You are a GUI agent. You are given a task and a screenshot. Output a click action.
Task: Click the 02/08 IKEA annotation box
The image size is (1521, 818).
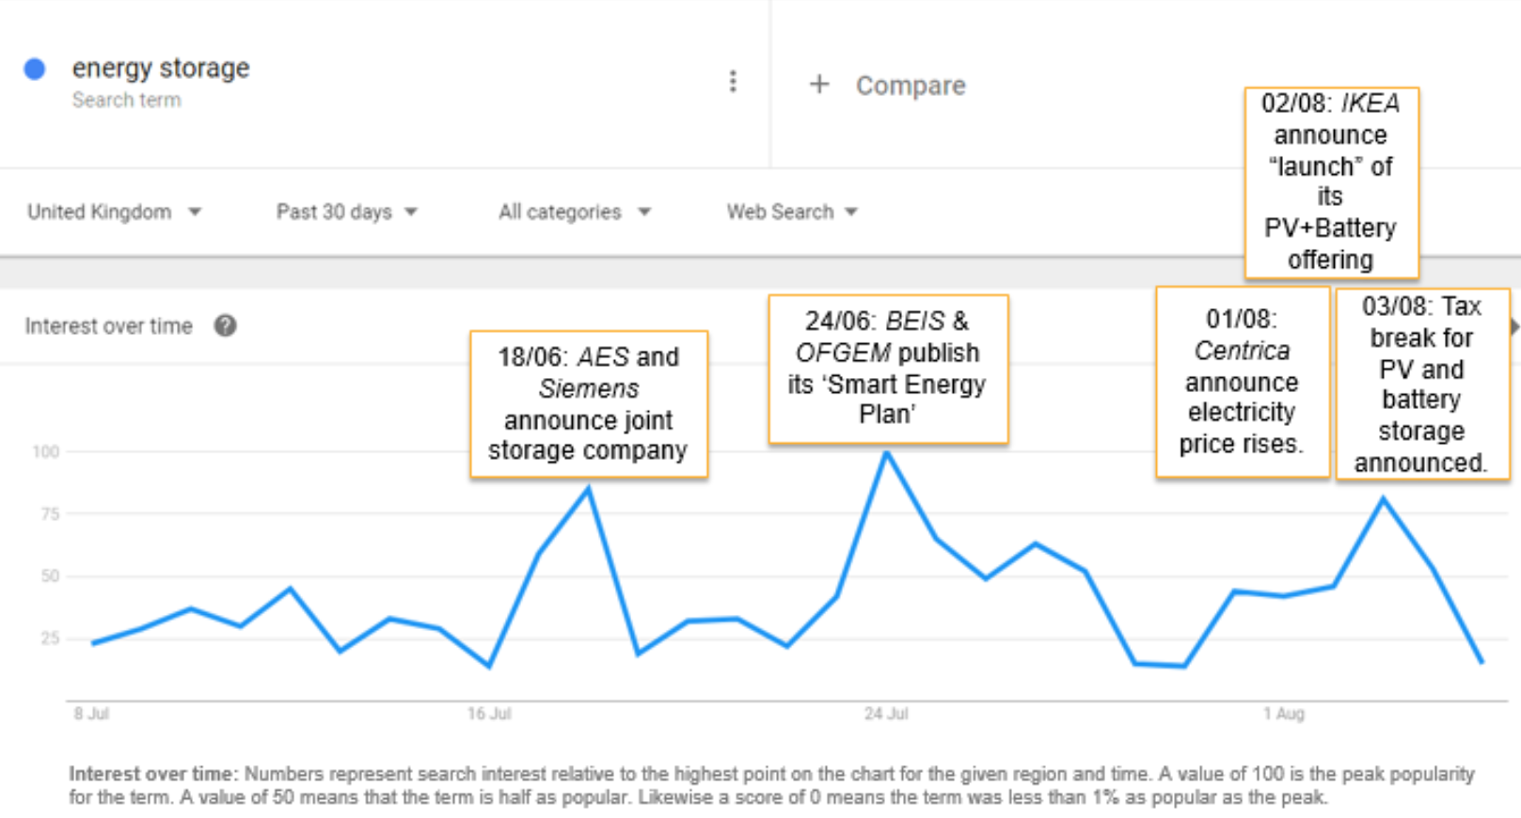click(1331, 182)
